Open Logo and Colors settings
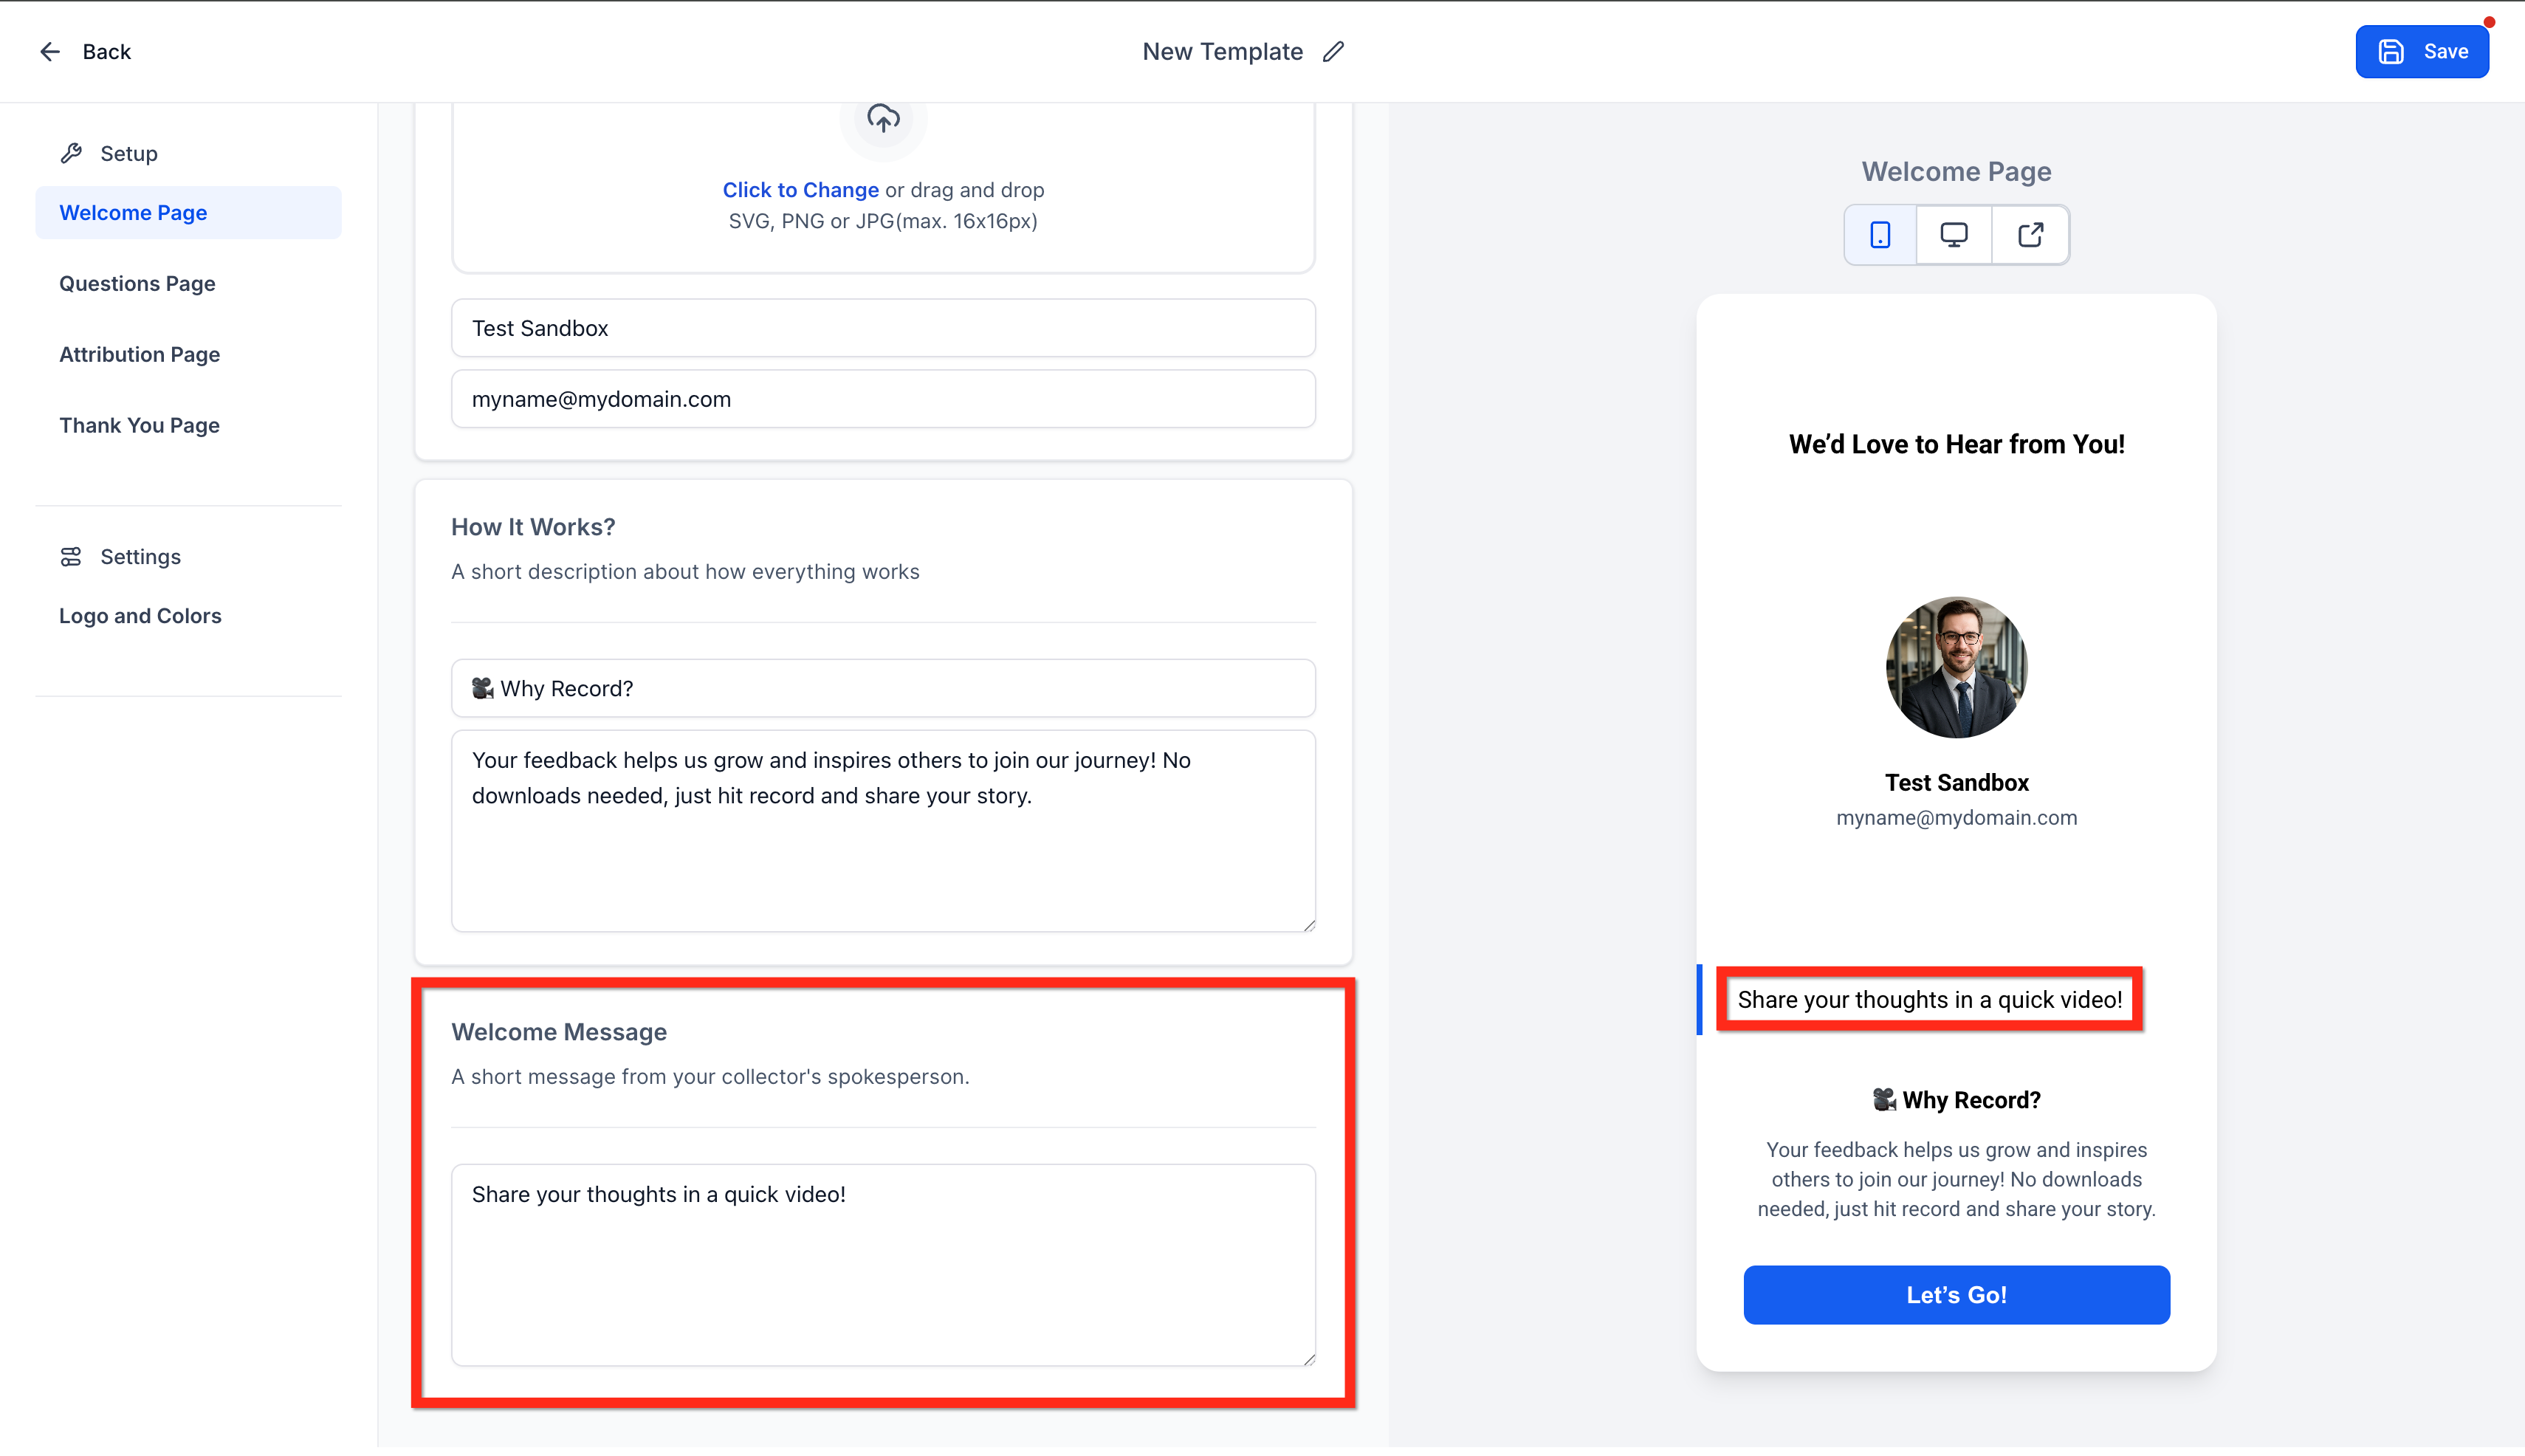This screenshot has height=1456, width=2525. click(x=140, y=616)
